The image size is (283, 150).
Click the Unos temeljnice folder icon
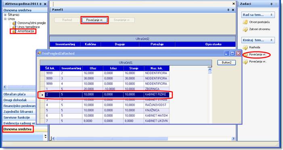point(14,27)
